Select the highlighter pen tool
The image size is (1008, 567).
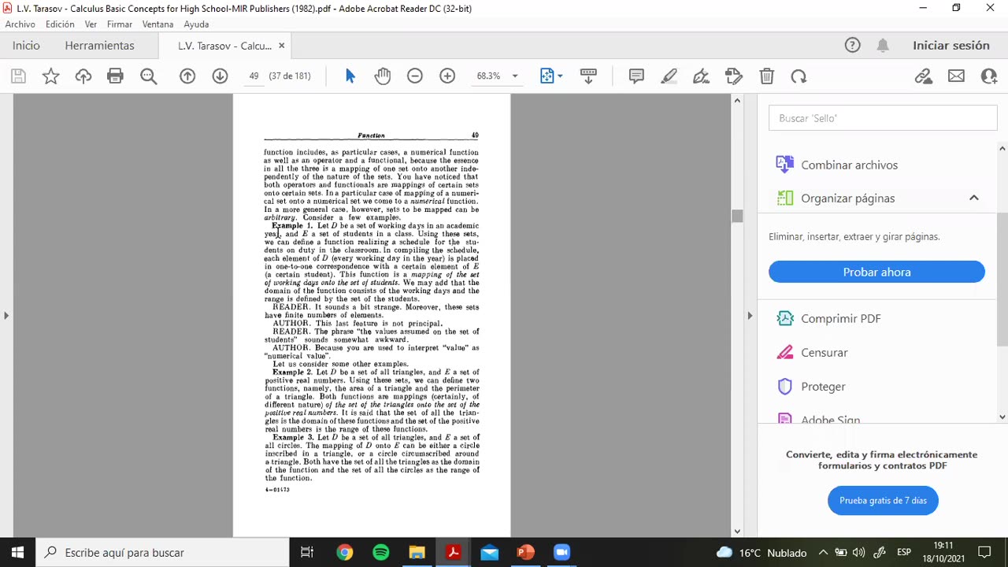(669, 76)
